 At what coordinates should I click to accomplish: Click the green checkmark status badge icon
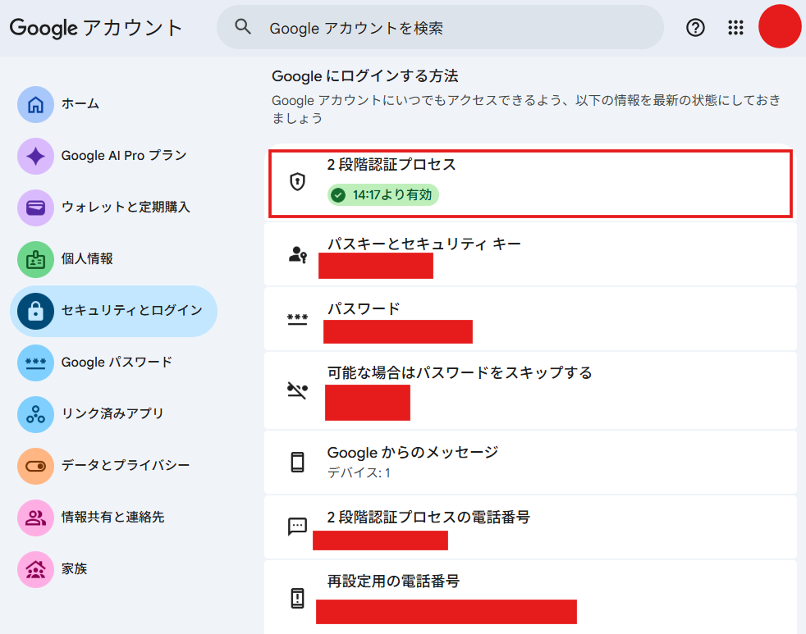click(338, 195)
